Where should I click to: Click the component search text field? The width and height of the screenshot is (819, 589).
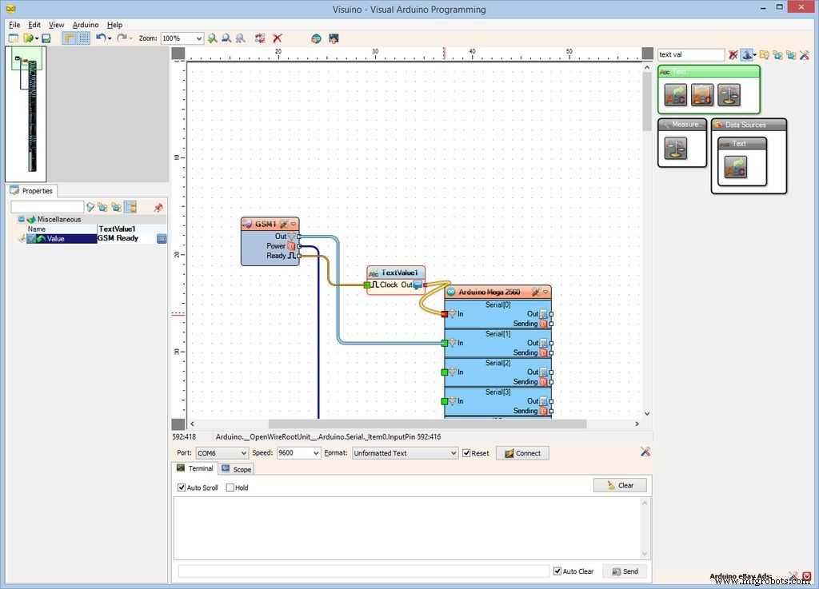[690, 55]
